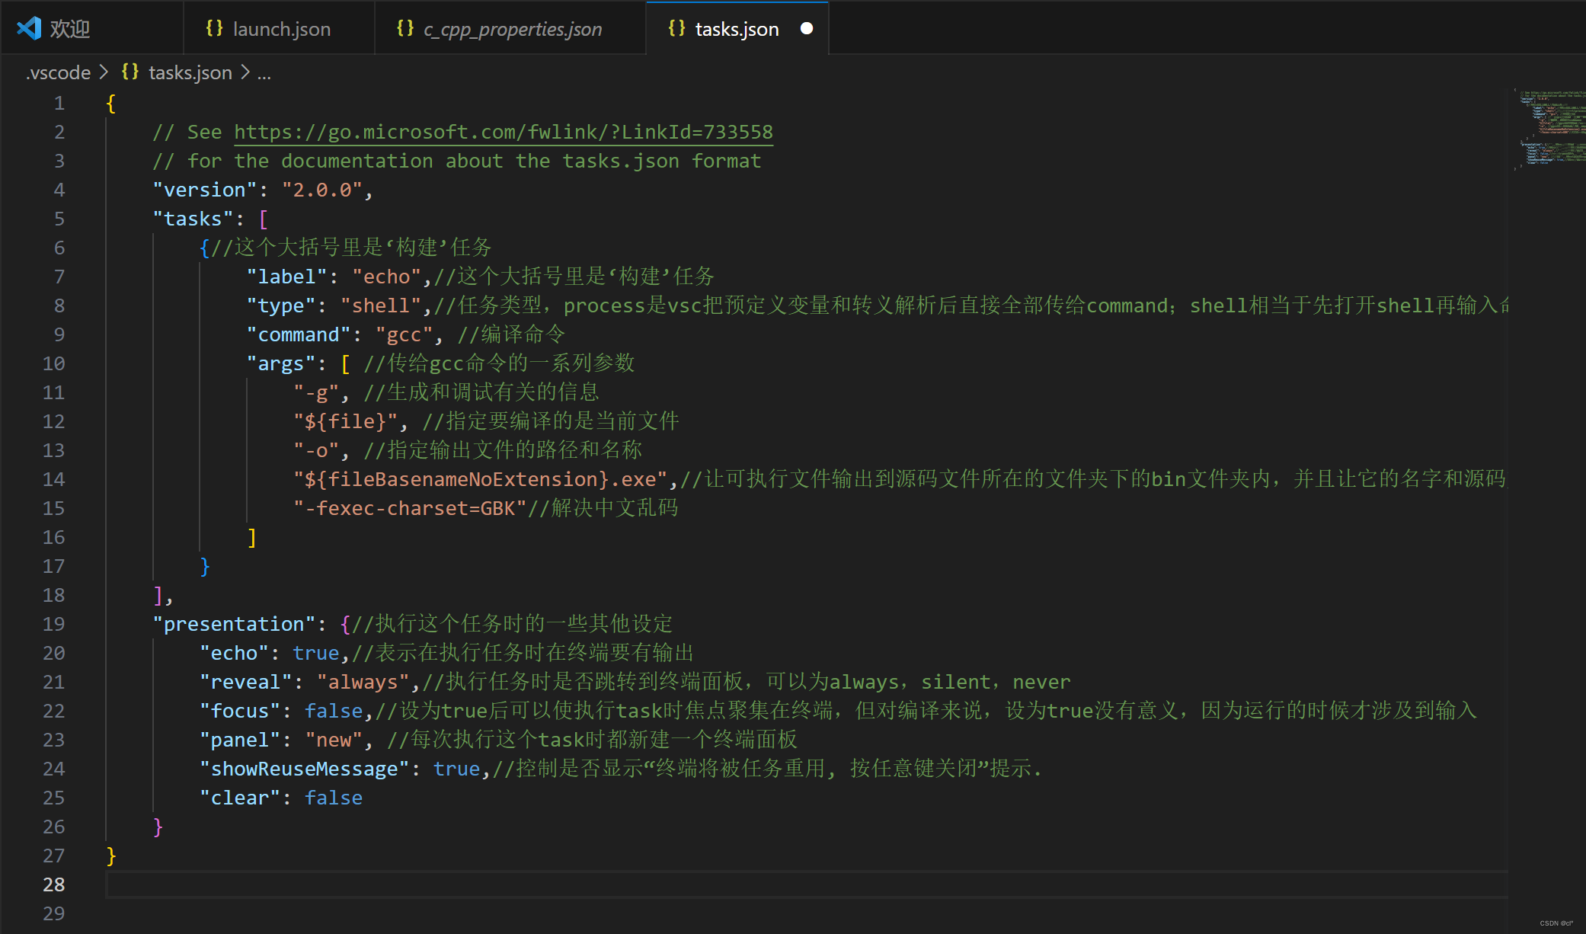1586x934 pixels.
Task: Open the c_cpp_properties.json tab
Action: tap(513, 29)
